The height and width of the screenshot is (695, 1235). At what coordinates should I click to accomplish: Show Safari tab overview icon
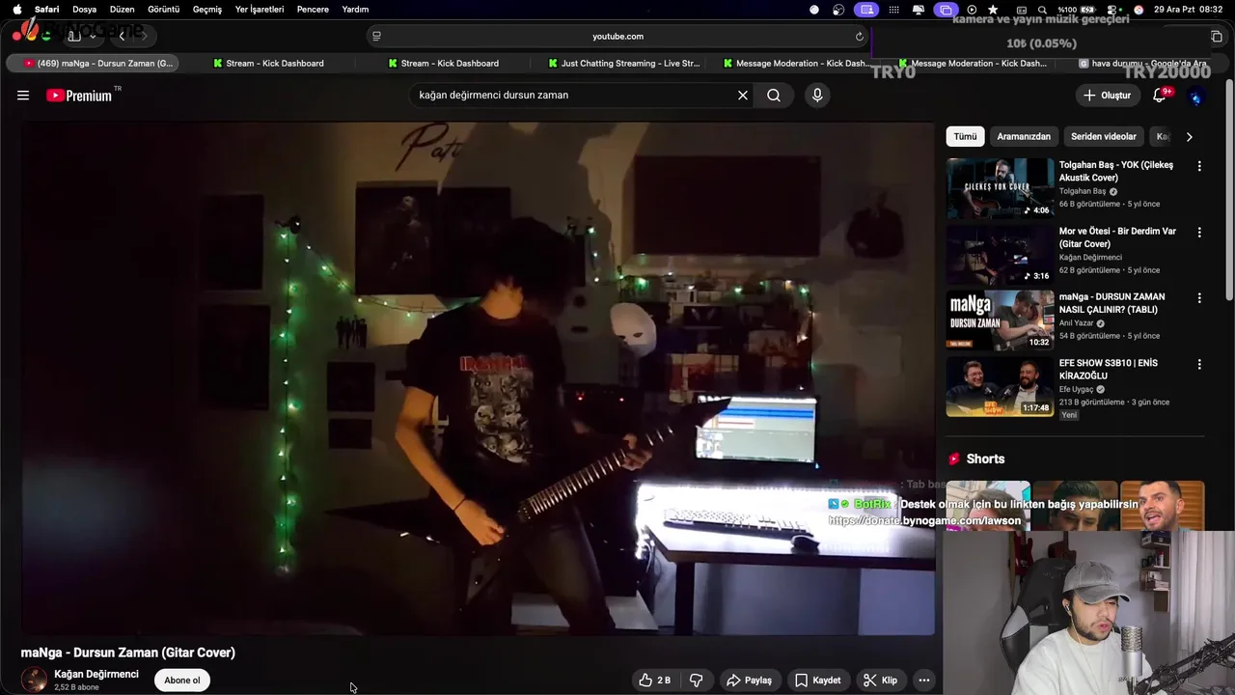click(x=1217, y=37)
